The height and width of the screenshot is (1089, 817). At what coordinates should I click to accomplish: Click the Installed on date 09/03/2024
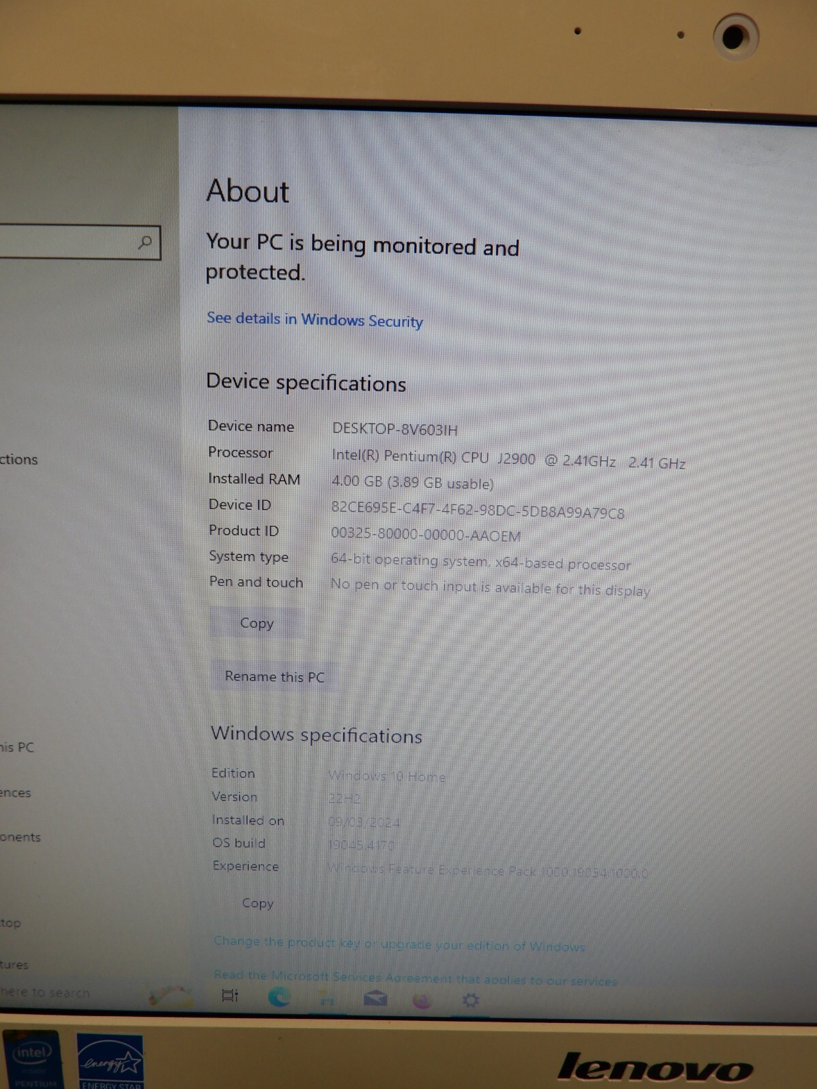click(x=364, y=822)
